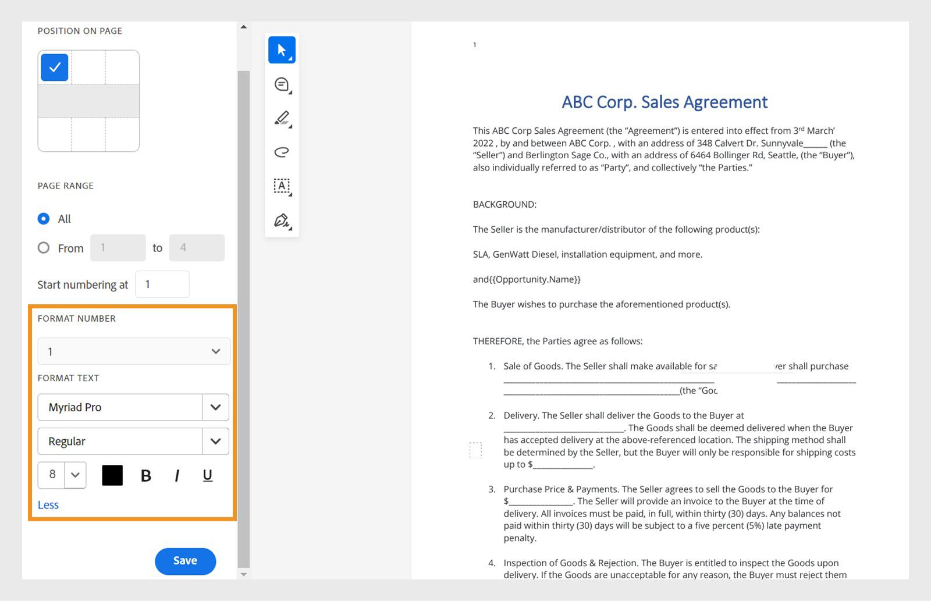The image size is (931, 601).
Task: Open the black font color swatch
Action: pyautogui.click(x=112, y=475)
